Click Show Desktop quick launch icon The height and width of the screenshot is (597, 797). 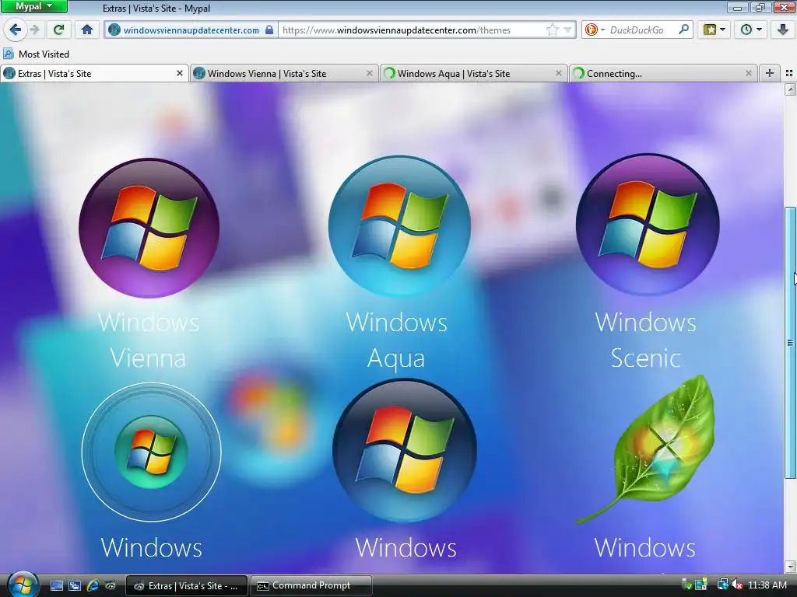point(56,586)
